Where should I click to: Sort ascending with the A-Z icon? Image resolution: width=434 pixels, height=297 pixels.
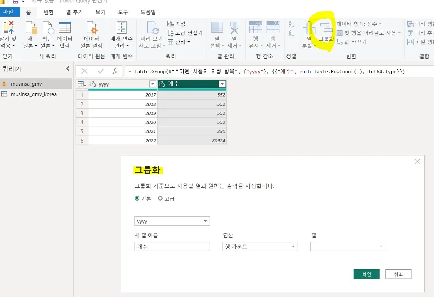pyautogui.click(x=291, y=24)
